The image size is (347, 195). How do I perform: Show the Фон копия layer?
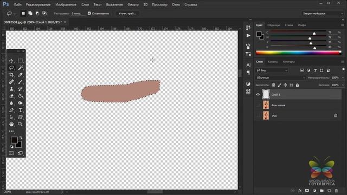pyautogui.click(x=258, y=105)
